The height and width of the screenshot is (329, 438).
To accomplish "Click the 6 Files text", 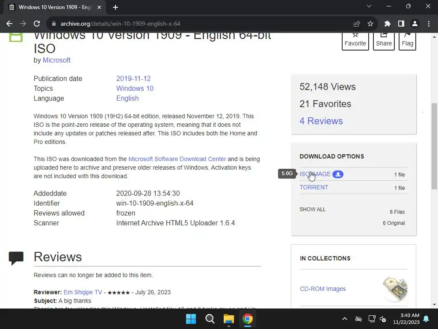I will (x=397, y=212).
